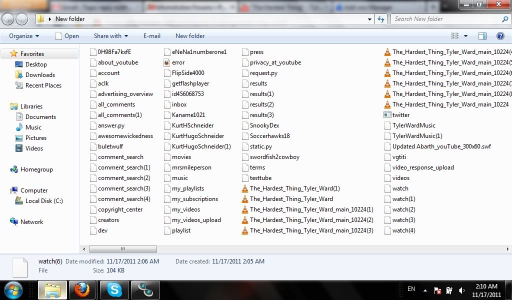Screen dimensions: 512x300
Task: Click the taskbar clock showing 2:10 AM
Action: [x=486, y=290]
